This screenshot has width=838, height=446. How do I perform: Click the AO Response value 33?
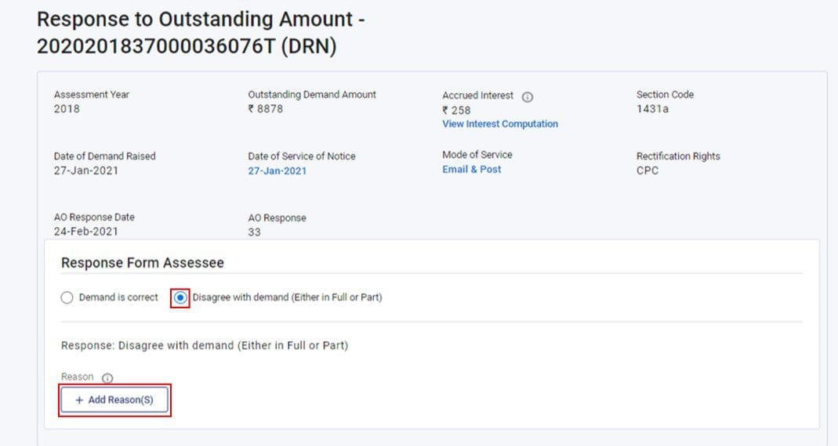(254, 232)
